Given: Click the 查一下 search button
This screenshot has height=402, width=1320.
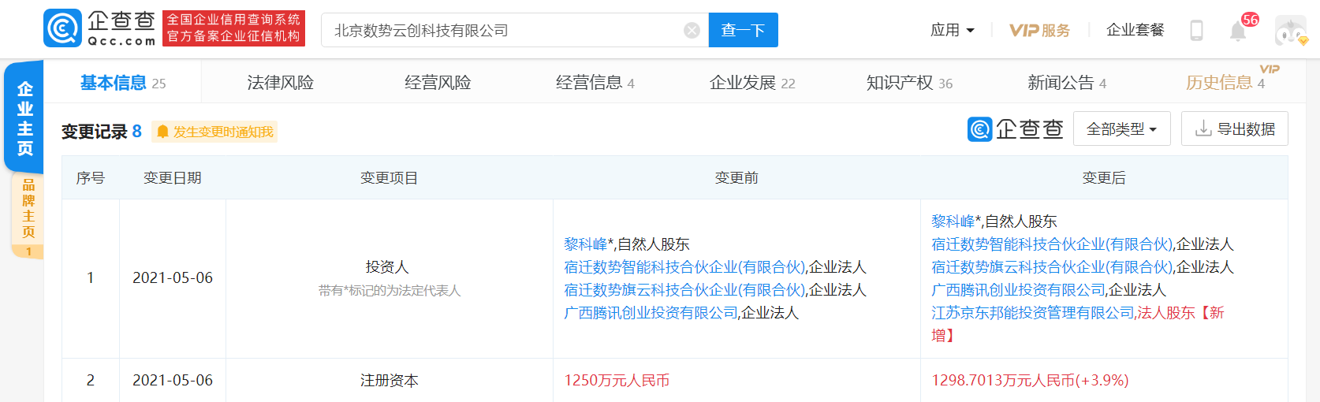Looking at the screenshot, I should click(x=743, y=30).
